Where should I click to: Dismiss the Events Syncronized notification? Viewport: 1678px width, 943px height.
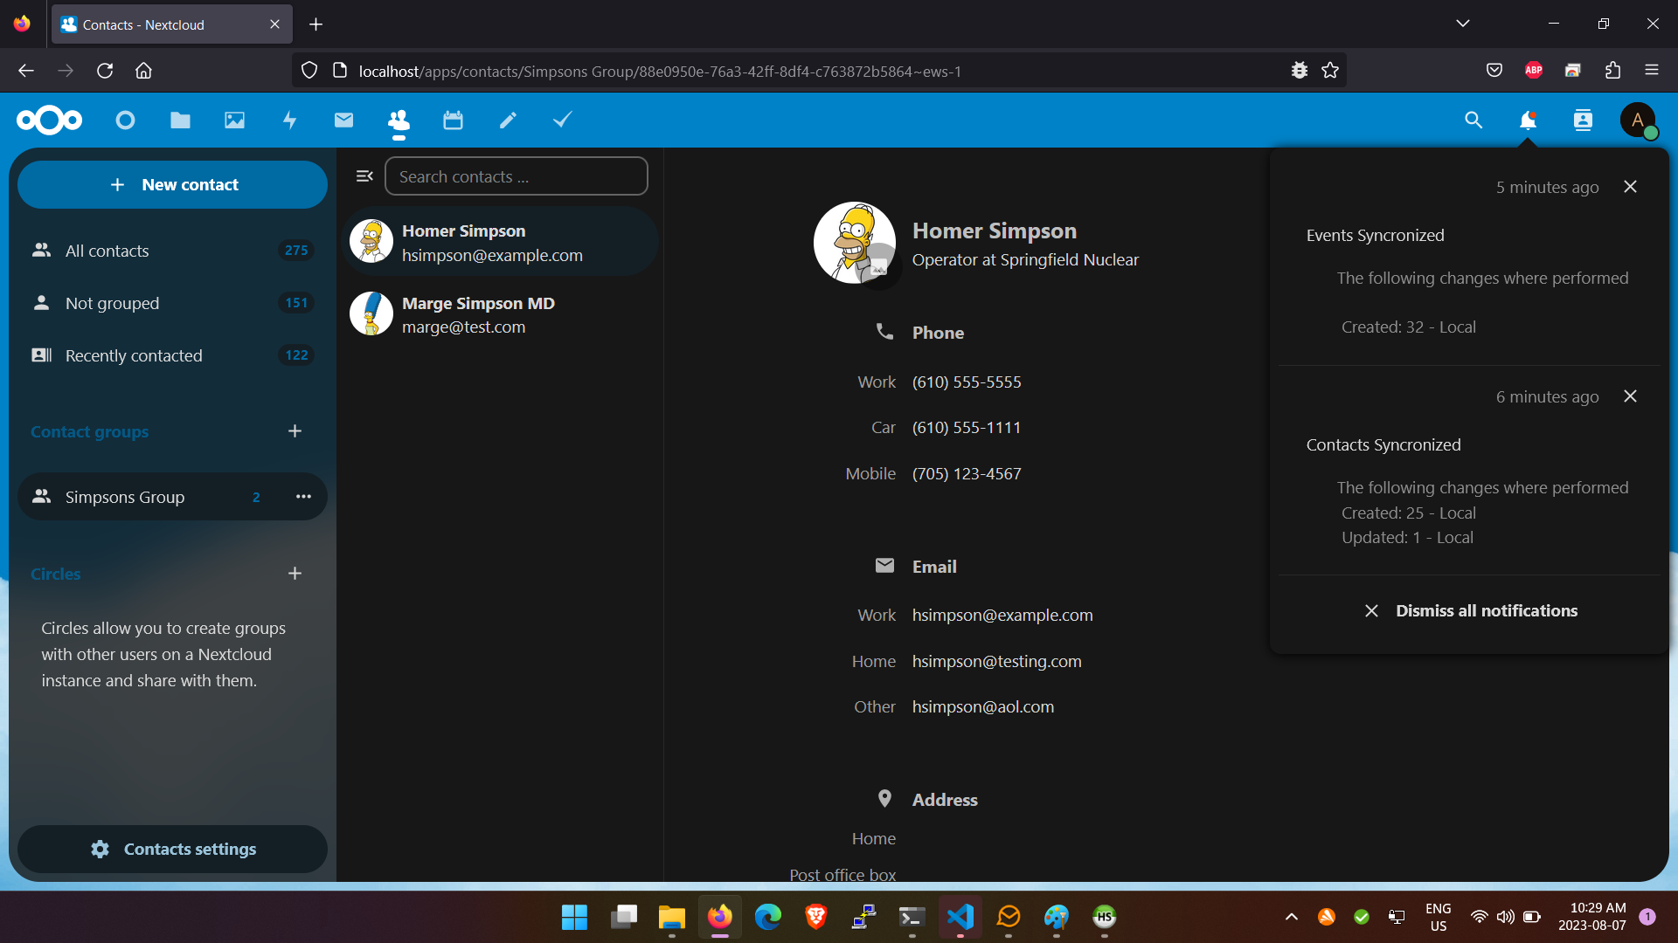1630,187
